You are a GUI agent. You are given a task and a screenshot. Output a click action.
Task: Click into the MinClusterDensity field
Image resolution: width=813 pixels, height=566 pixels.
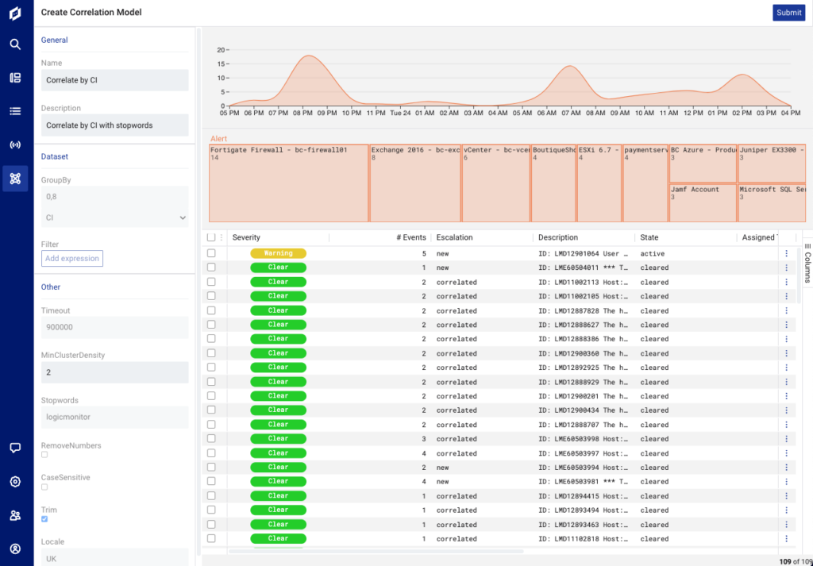[x=114, y=372]
